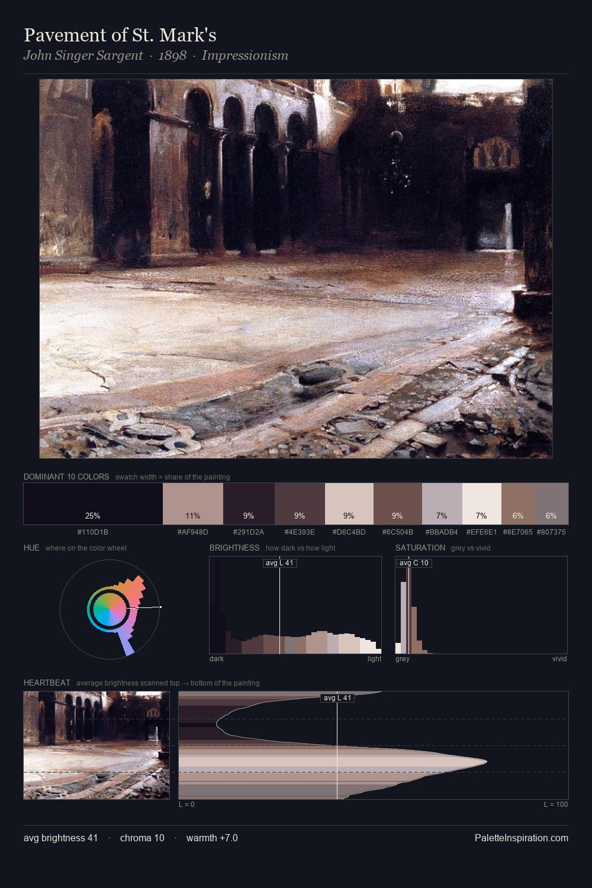
Task: Click the 'avg L 41' label in heartbeat chart
Action: click(x=337, y=698)
